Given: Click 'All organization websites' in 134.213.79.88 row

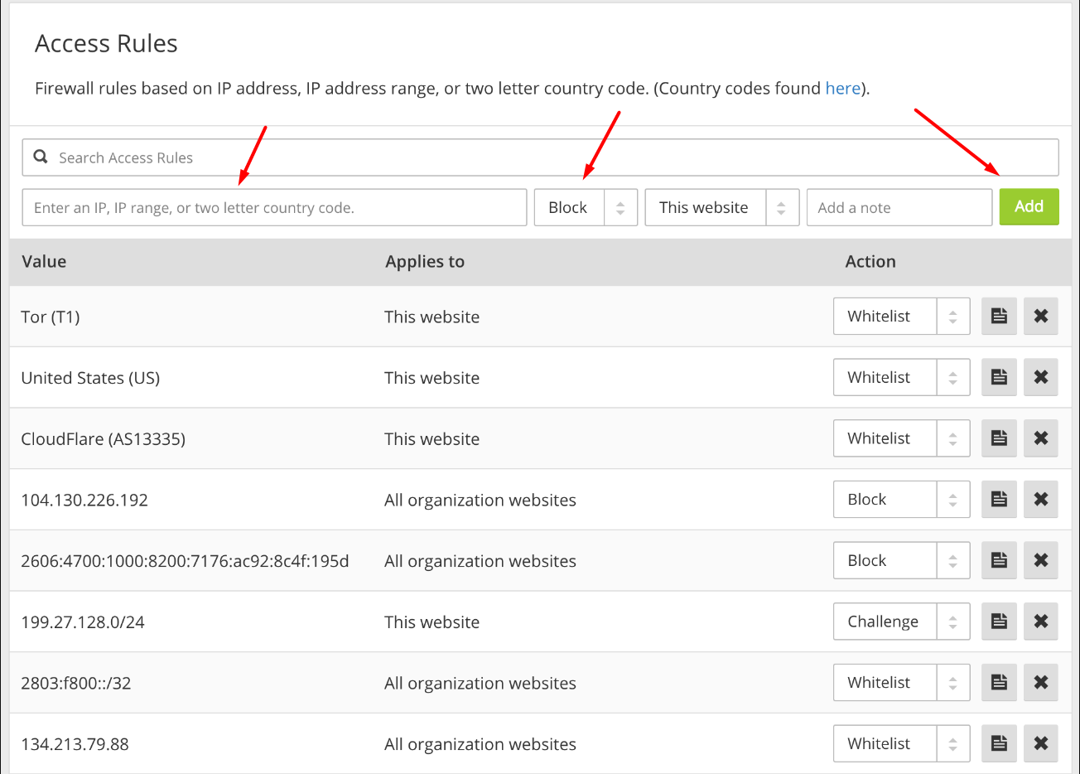Looking at the screenshot, I should [x=480, y=744].
